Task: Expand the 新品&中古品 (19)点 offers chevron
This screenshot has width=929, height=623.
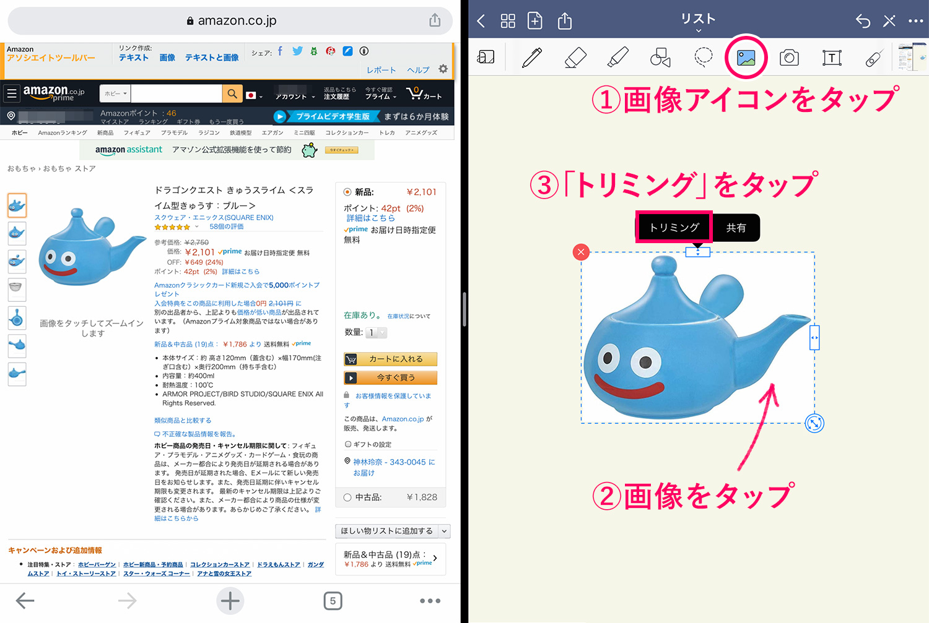Action: [435, 558]
